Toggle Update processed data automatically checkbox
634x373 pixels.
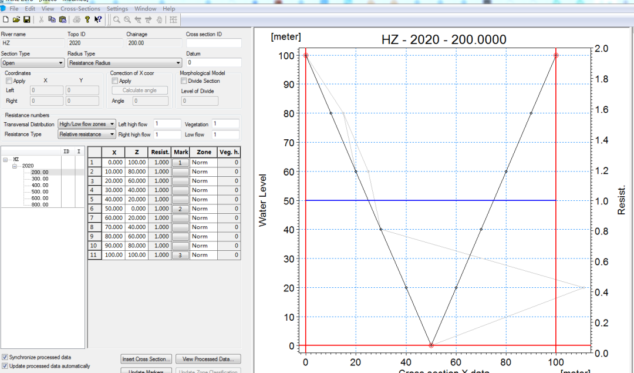[5, 366]
